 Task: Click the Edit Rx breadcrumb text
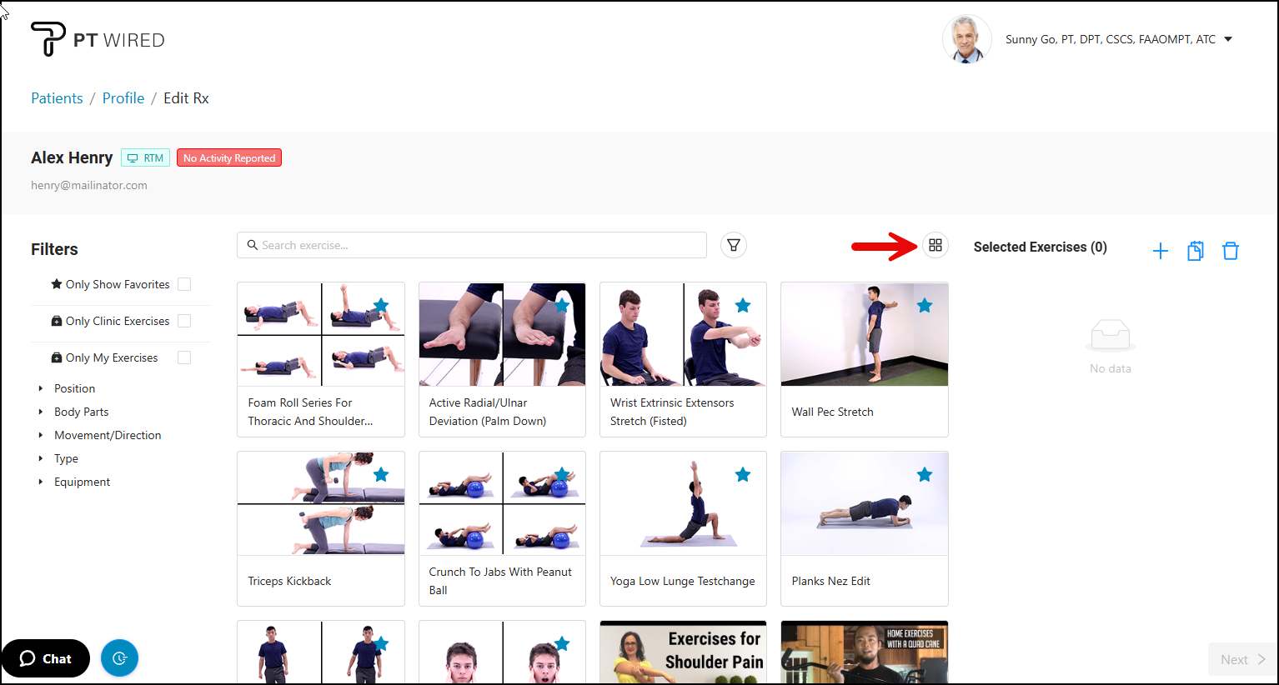tap(186, 97)
